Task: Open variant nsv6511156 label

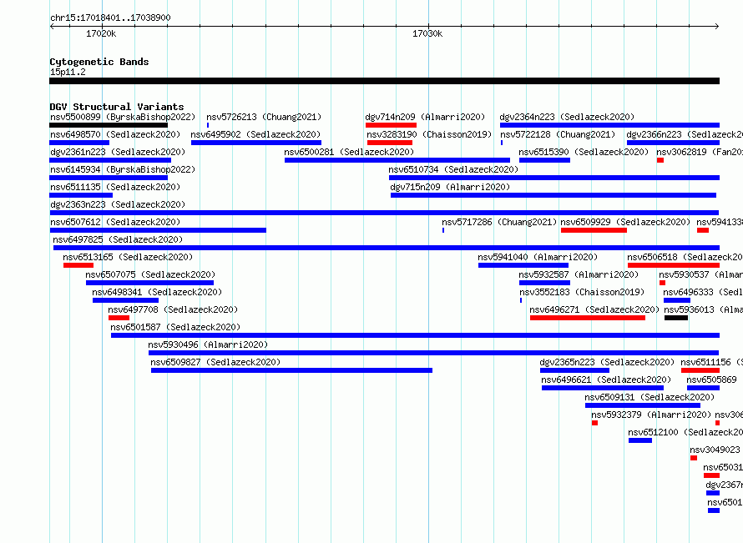Action: click(x=712, y=362)
